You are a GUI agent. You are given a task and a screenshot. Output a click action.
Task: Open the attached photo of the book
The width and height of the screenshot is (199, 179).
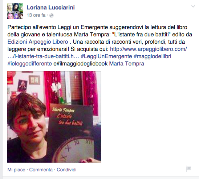coord(54,117)
